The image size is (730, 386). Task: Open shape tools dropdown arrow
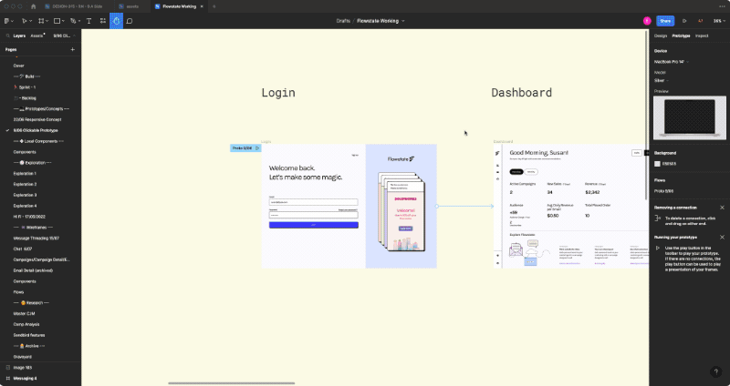[63, 21]
